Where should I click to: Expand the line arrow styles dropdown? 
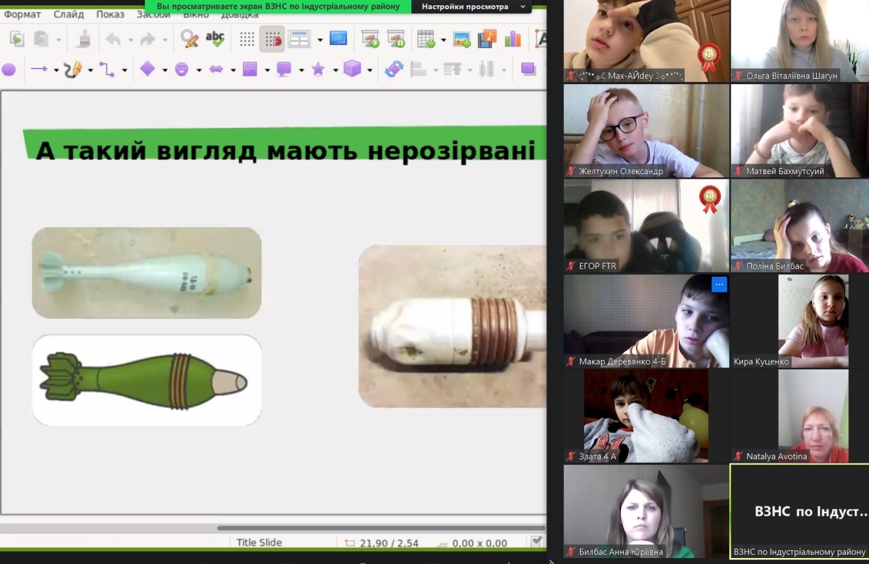[x=56, y=70]
